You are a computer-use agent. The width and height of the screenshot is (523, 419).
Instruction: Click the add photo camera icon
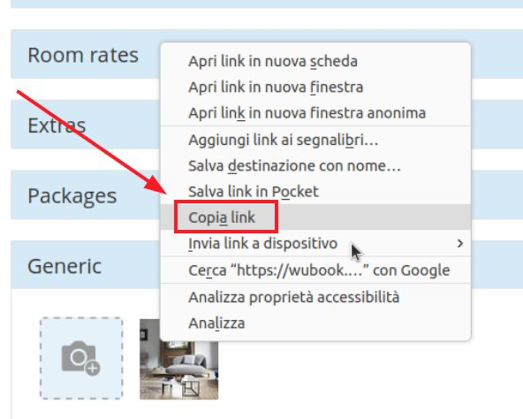(81, 358)
